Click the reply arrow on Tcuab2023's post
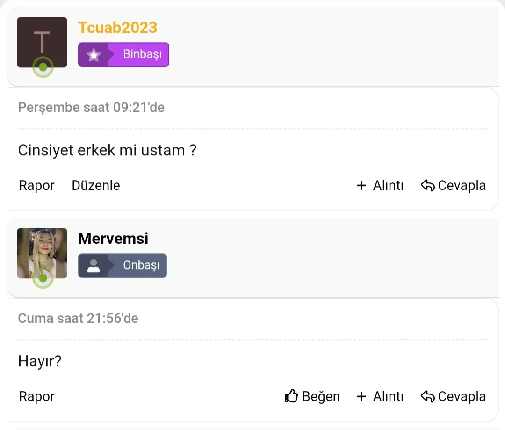This screenshot has height=430, width=505. coord(427,186)
